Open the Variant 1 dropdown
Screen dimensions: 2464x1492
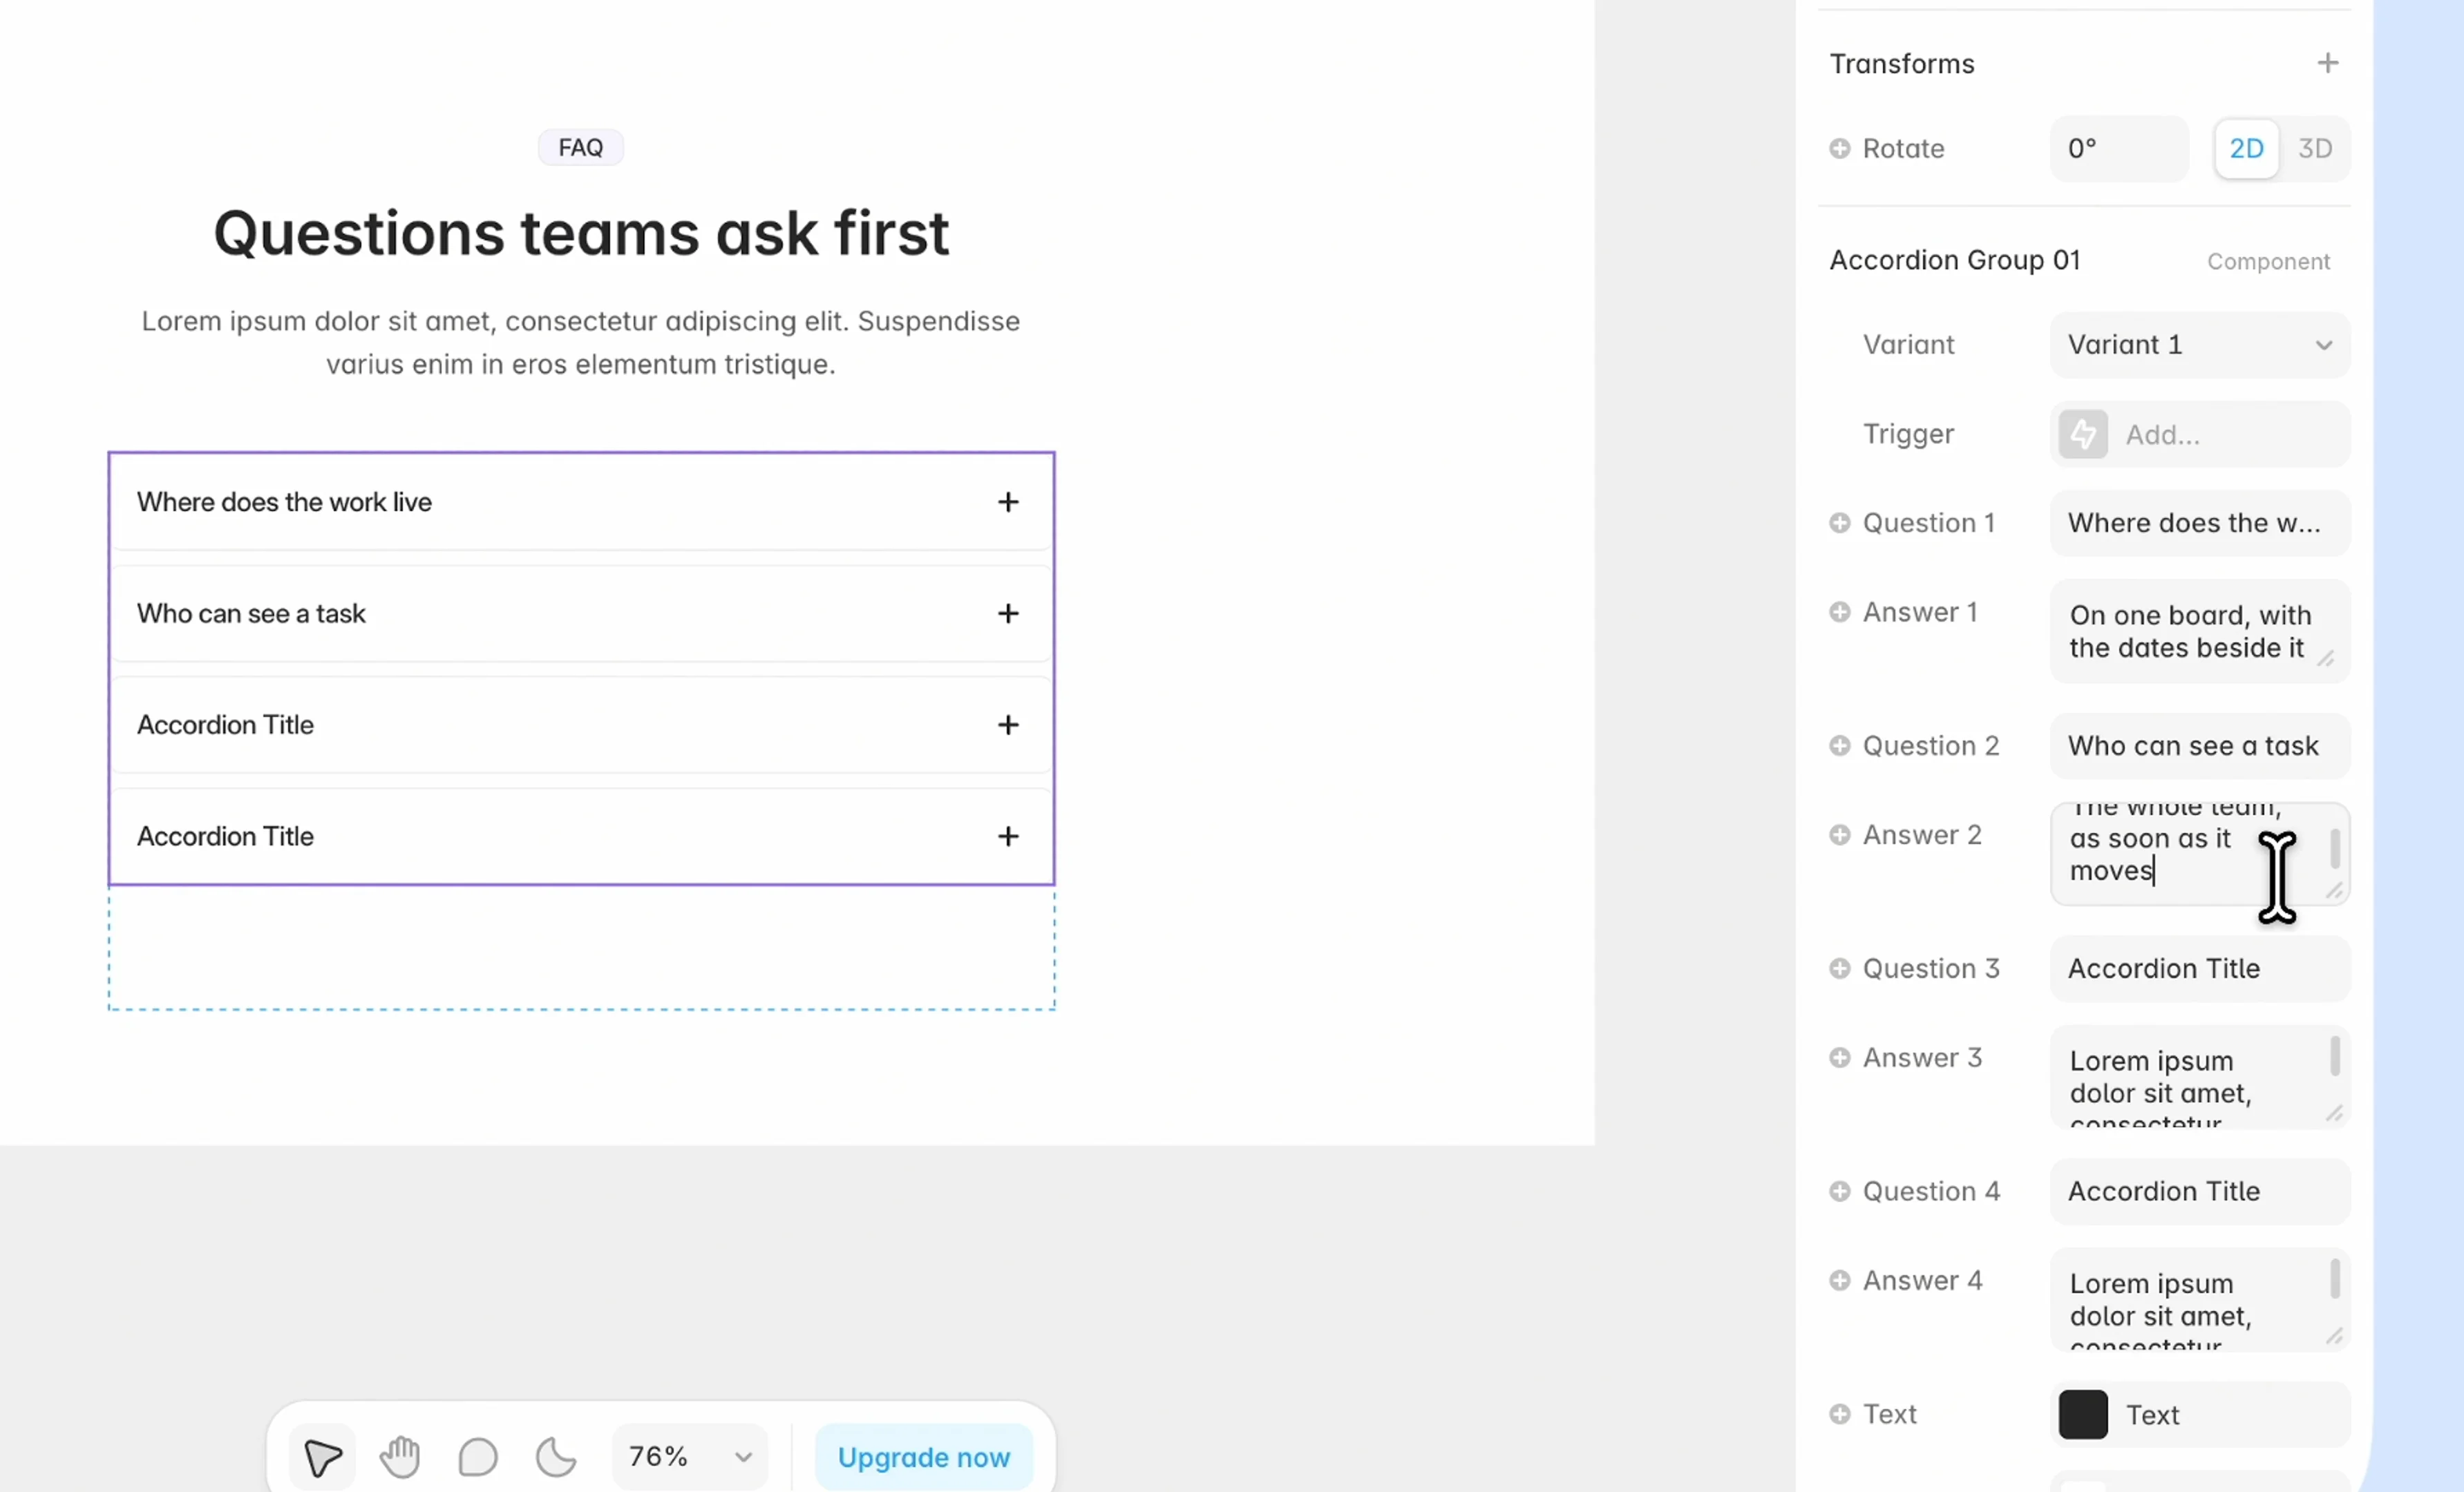point(2200,345)
